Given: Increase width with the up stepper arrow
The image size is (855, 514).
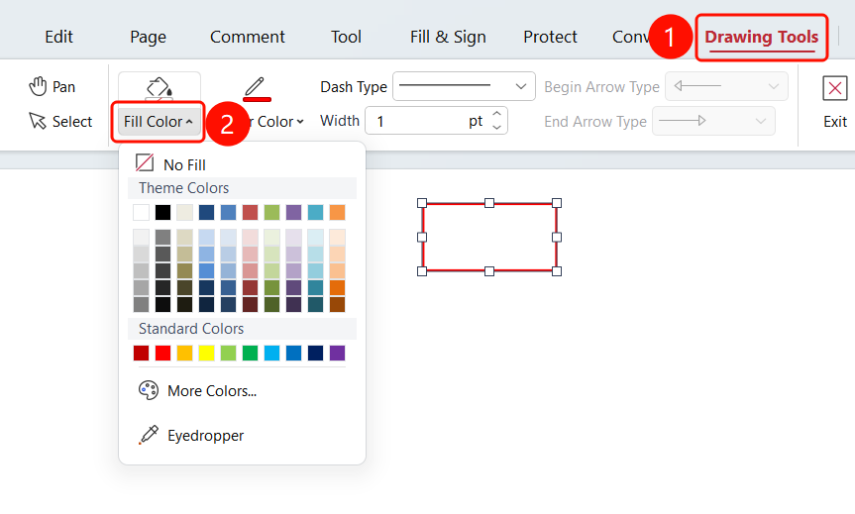Looking at the screenshot, I should (x=496, y=114).
